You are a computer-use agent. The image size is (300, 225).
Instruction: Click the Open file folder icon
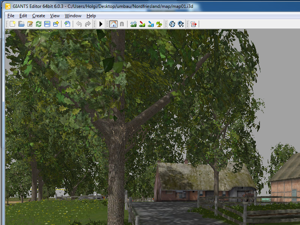point(21,24)
